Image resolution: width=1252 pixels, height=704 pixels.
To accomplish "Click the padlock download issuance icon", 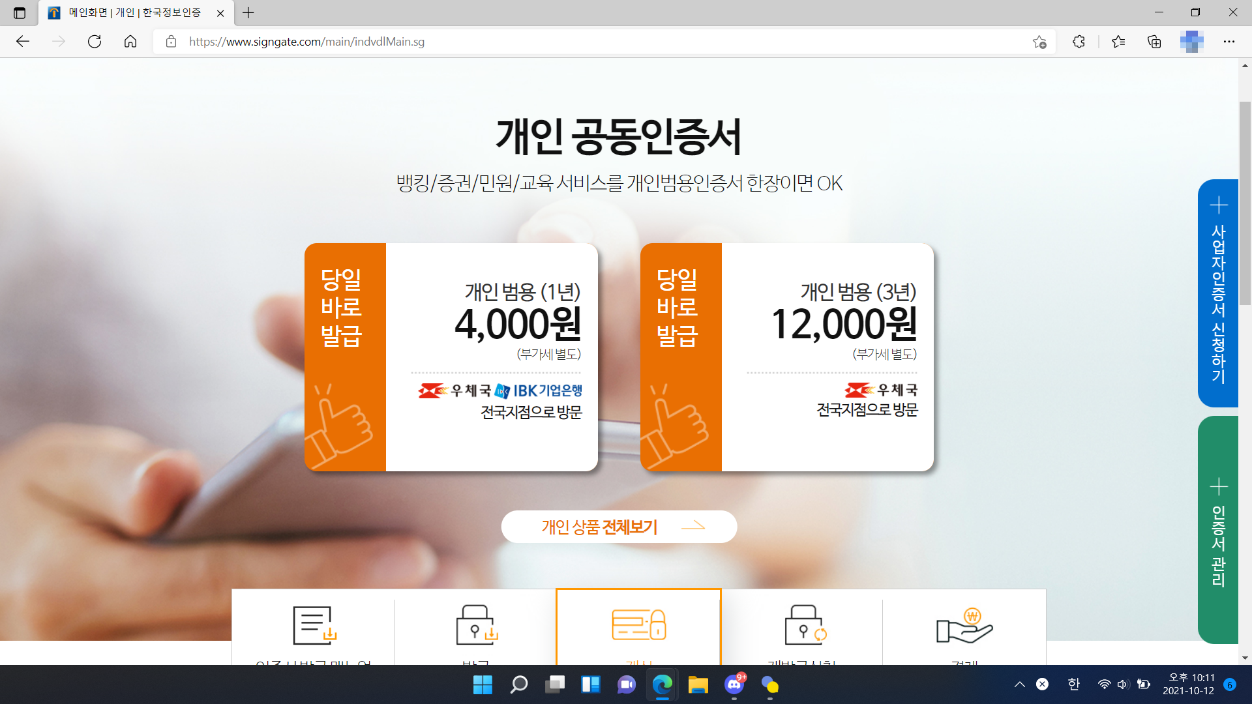I will pyautogui.click(x=476, y=625).
